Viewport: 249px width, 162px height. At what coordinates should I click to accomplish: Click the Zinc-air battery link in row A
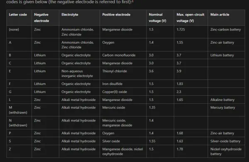pyautogui.click(x=222, y=42)
